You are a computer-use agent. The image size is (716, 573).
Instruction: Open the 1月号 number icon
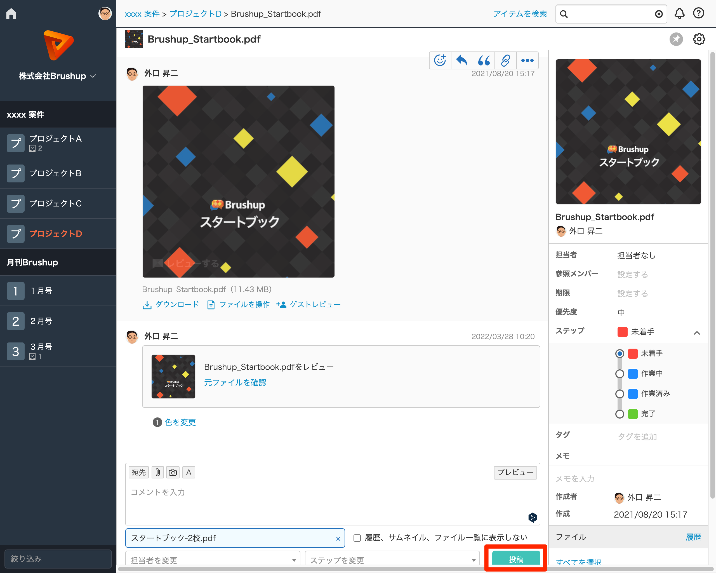click(16, 291)
